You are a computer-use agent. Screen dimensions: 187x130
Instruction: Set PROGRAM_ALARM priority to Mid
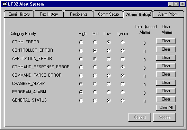click(95, 92)
